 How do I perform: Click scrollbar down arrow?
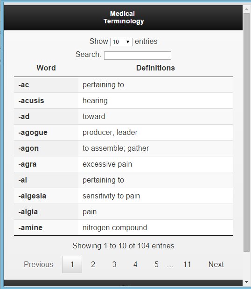click(x=247, y=282)
